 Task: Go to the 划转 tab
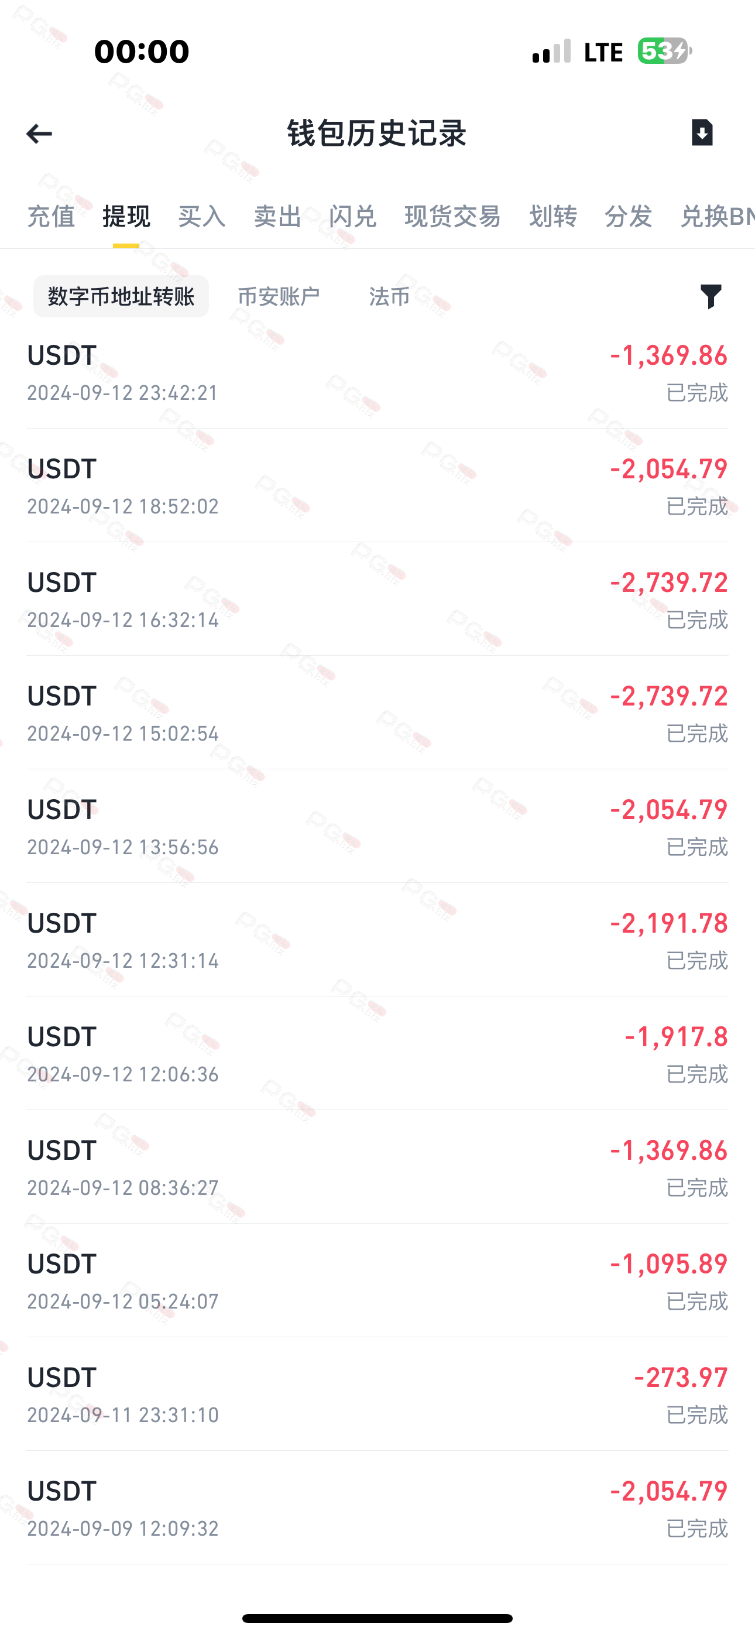[553, 216]
